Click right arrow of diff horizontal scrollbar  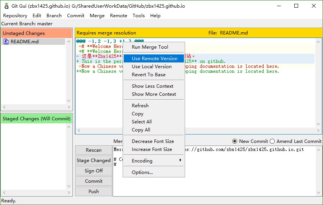318,130
